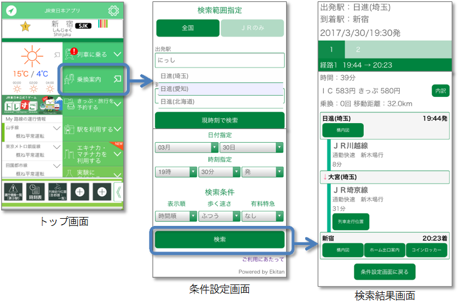
Task: Switch to route tab 2
Action: pyautogui.click(x=358, y=50)
